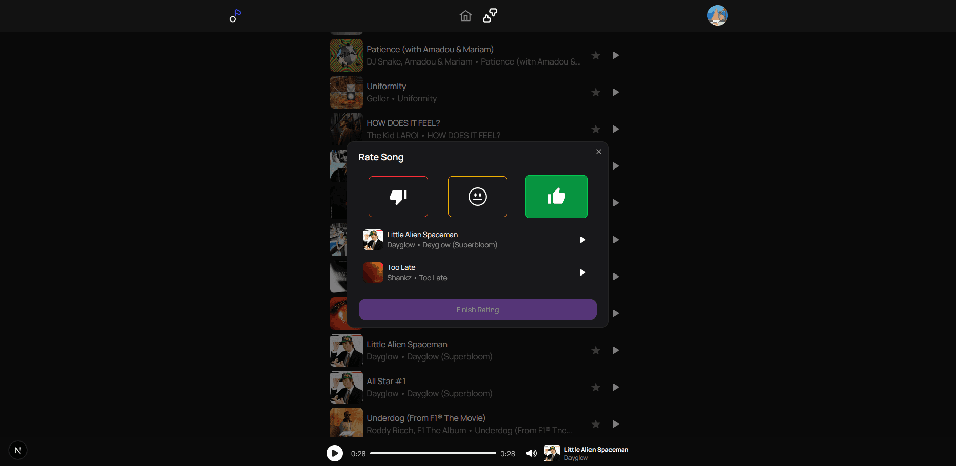Viewport: 956px width, 466px height.
Task: Click Little Alien Spaceman artwork in dialog
Action: pos(373,240)
